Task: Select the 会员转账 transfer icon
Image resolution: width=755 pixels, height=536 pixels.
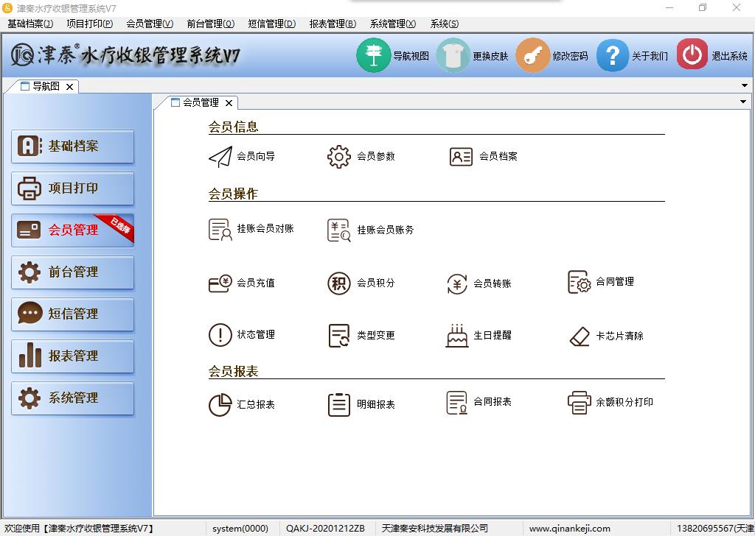Action: tap(457, 283)
